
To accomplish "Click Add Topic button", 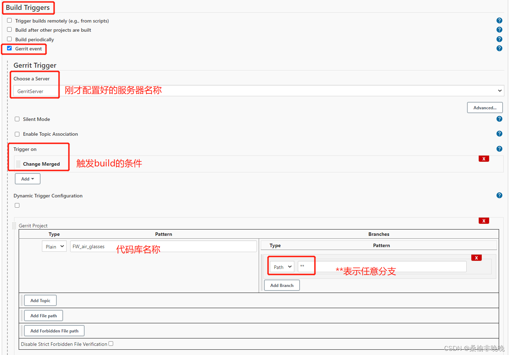I will (40, 300).
